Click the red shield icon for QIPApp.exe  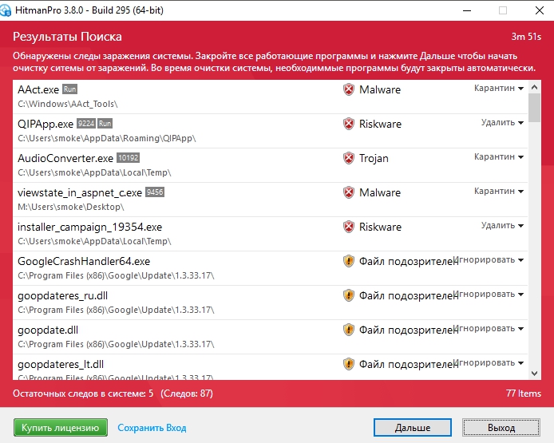click(x=348, y=124)
